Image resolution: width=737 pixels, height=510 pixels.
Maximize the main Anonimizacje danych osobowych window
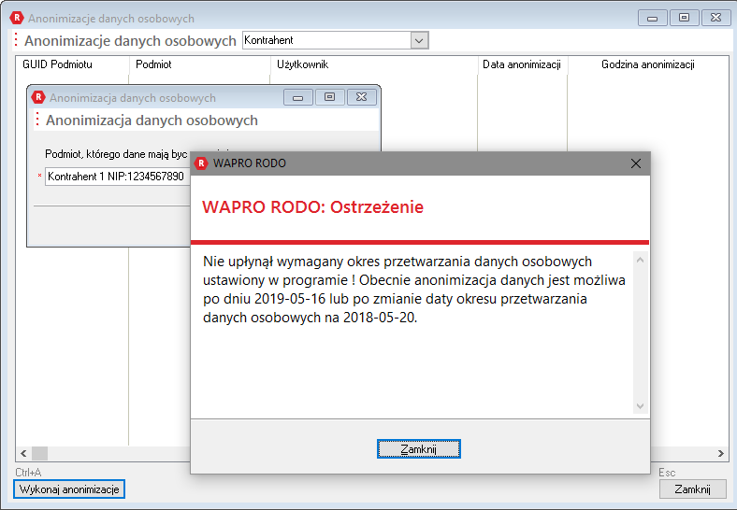[684, 18]
